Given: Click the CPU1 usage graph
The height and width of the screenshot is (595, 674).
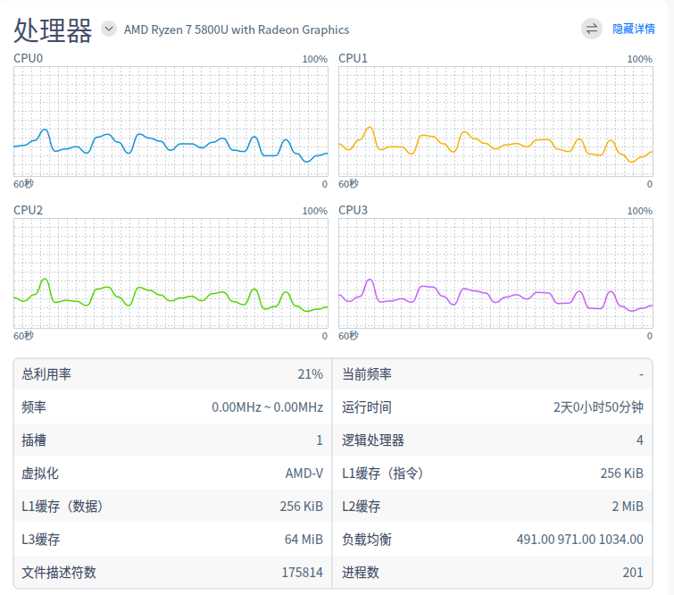Looking at the screenshot, I should [x=495, y=121].
